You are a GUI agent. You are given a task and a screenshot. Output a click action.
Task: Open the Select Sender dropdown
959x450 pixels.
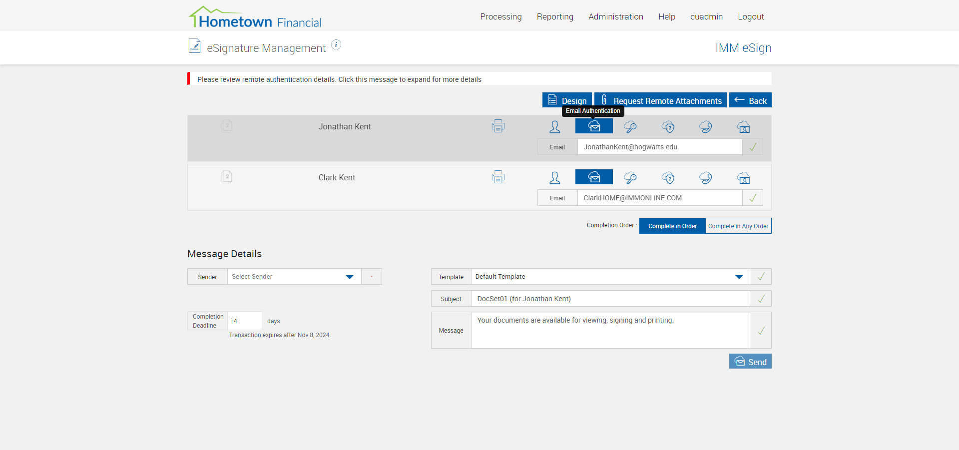pos(294,277)
